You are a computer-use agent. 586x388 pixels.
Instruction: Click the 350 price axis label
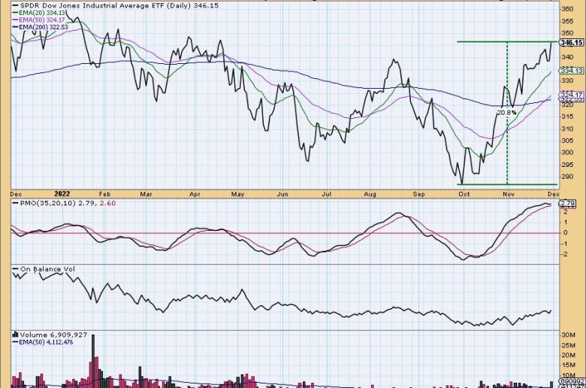click(567, 33)
